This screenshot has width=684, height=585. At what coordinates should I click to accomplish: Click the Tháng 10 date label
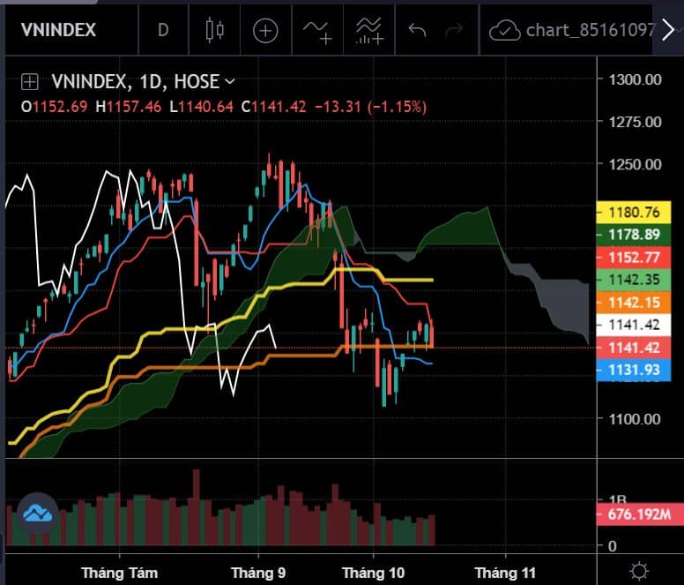(374, 573)
